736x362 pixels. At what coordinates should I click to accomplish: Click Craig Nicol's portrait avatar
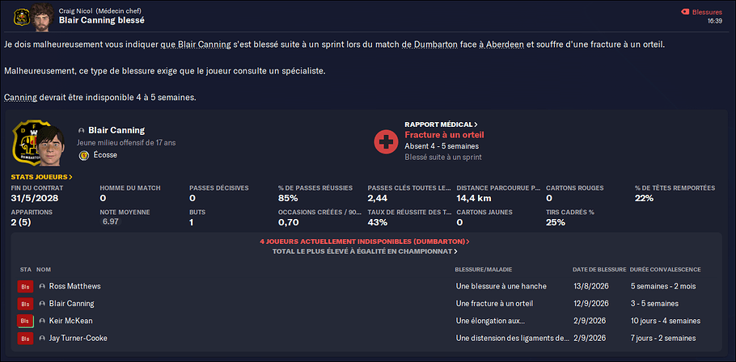pos(42,16)
